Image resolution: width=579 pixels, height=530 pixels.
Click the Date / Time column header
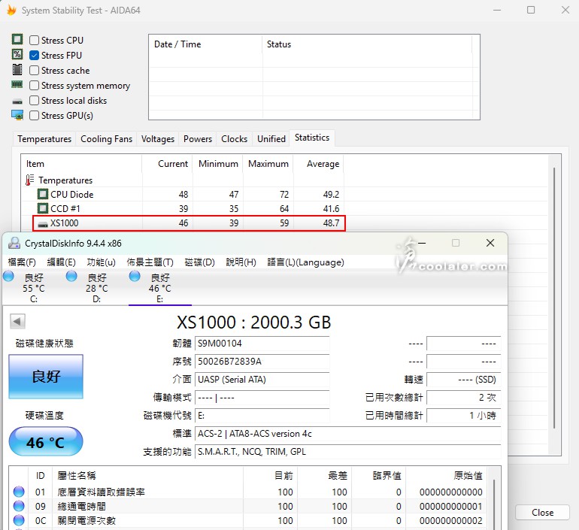205,44
